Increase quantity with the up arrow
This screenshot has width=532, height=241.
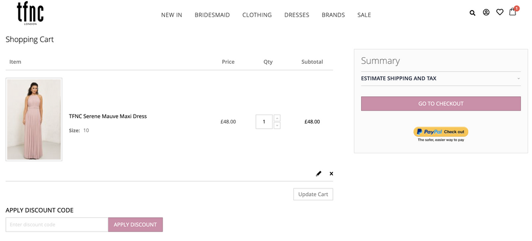277,118
